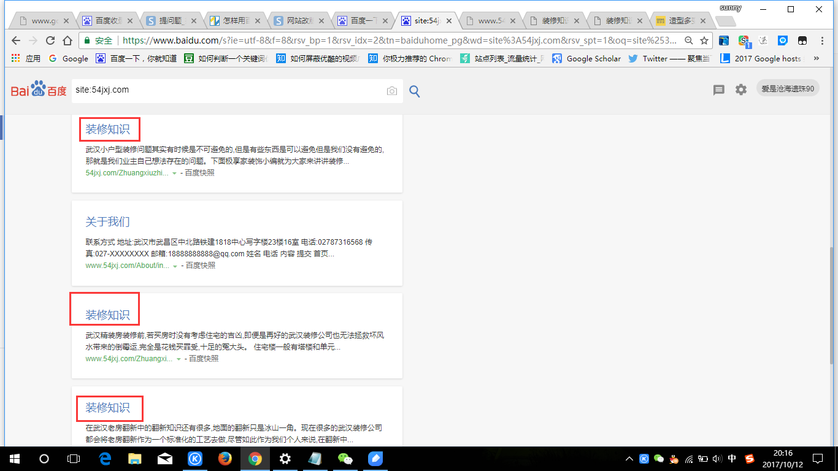Click the Chrome icon on the taskbar

(x=255, y=458)
